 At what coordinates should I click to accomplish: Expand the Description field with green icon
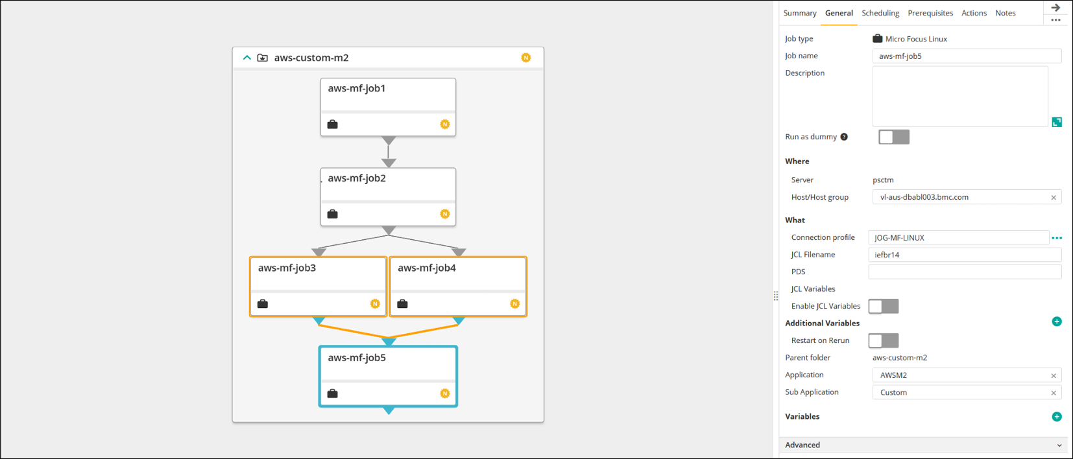(x=1057, y=122)
